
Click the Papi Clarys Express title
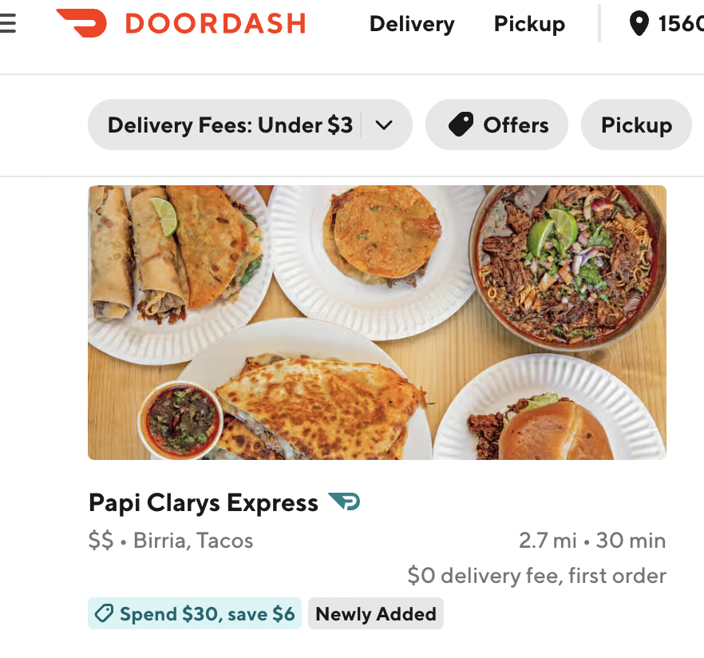(204, 502)
